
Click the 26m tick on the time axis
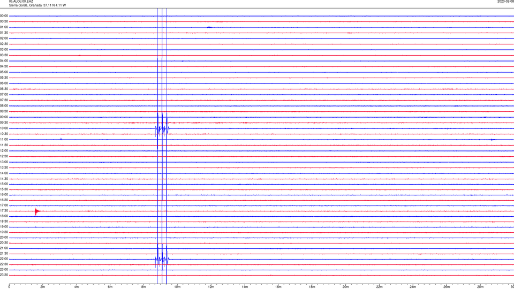click(x=447, y=287)
